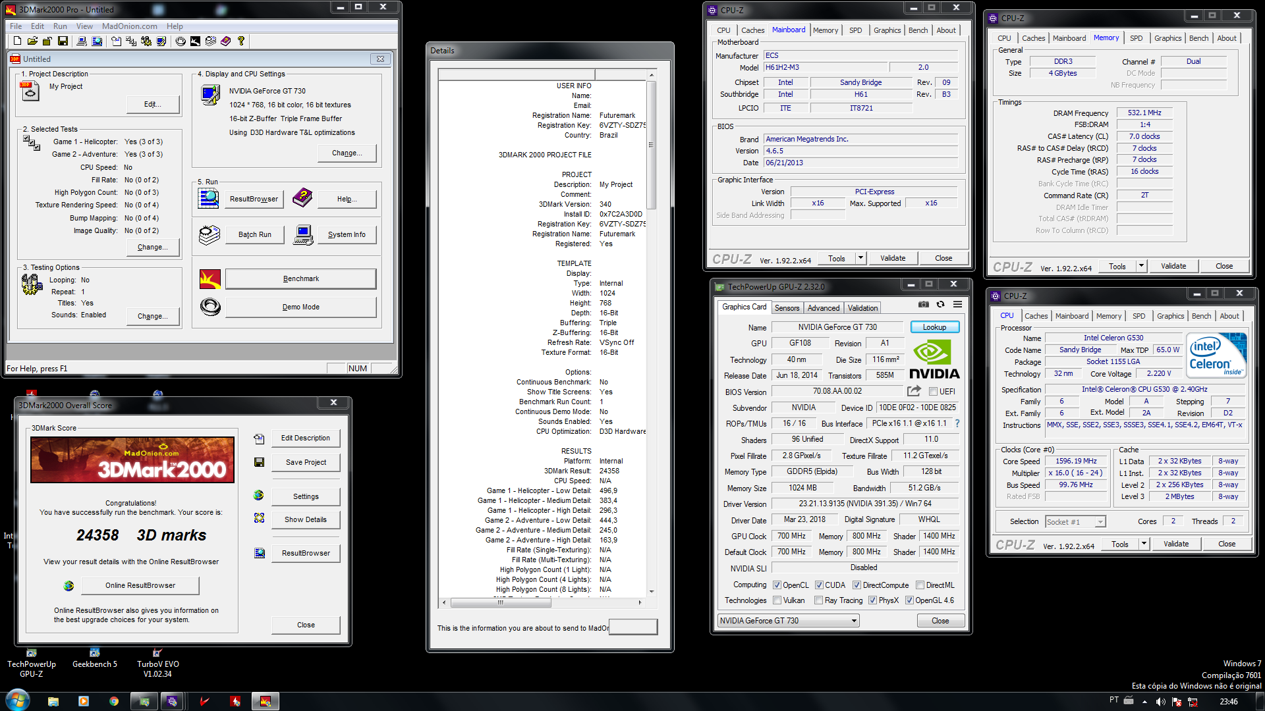Open the Geekbench 5 desktop shortcut
The height and width of the screenshot is (711, 1265).
click(95, 658)
